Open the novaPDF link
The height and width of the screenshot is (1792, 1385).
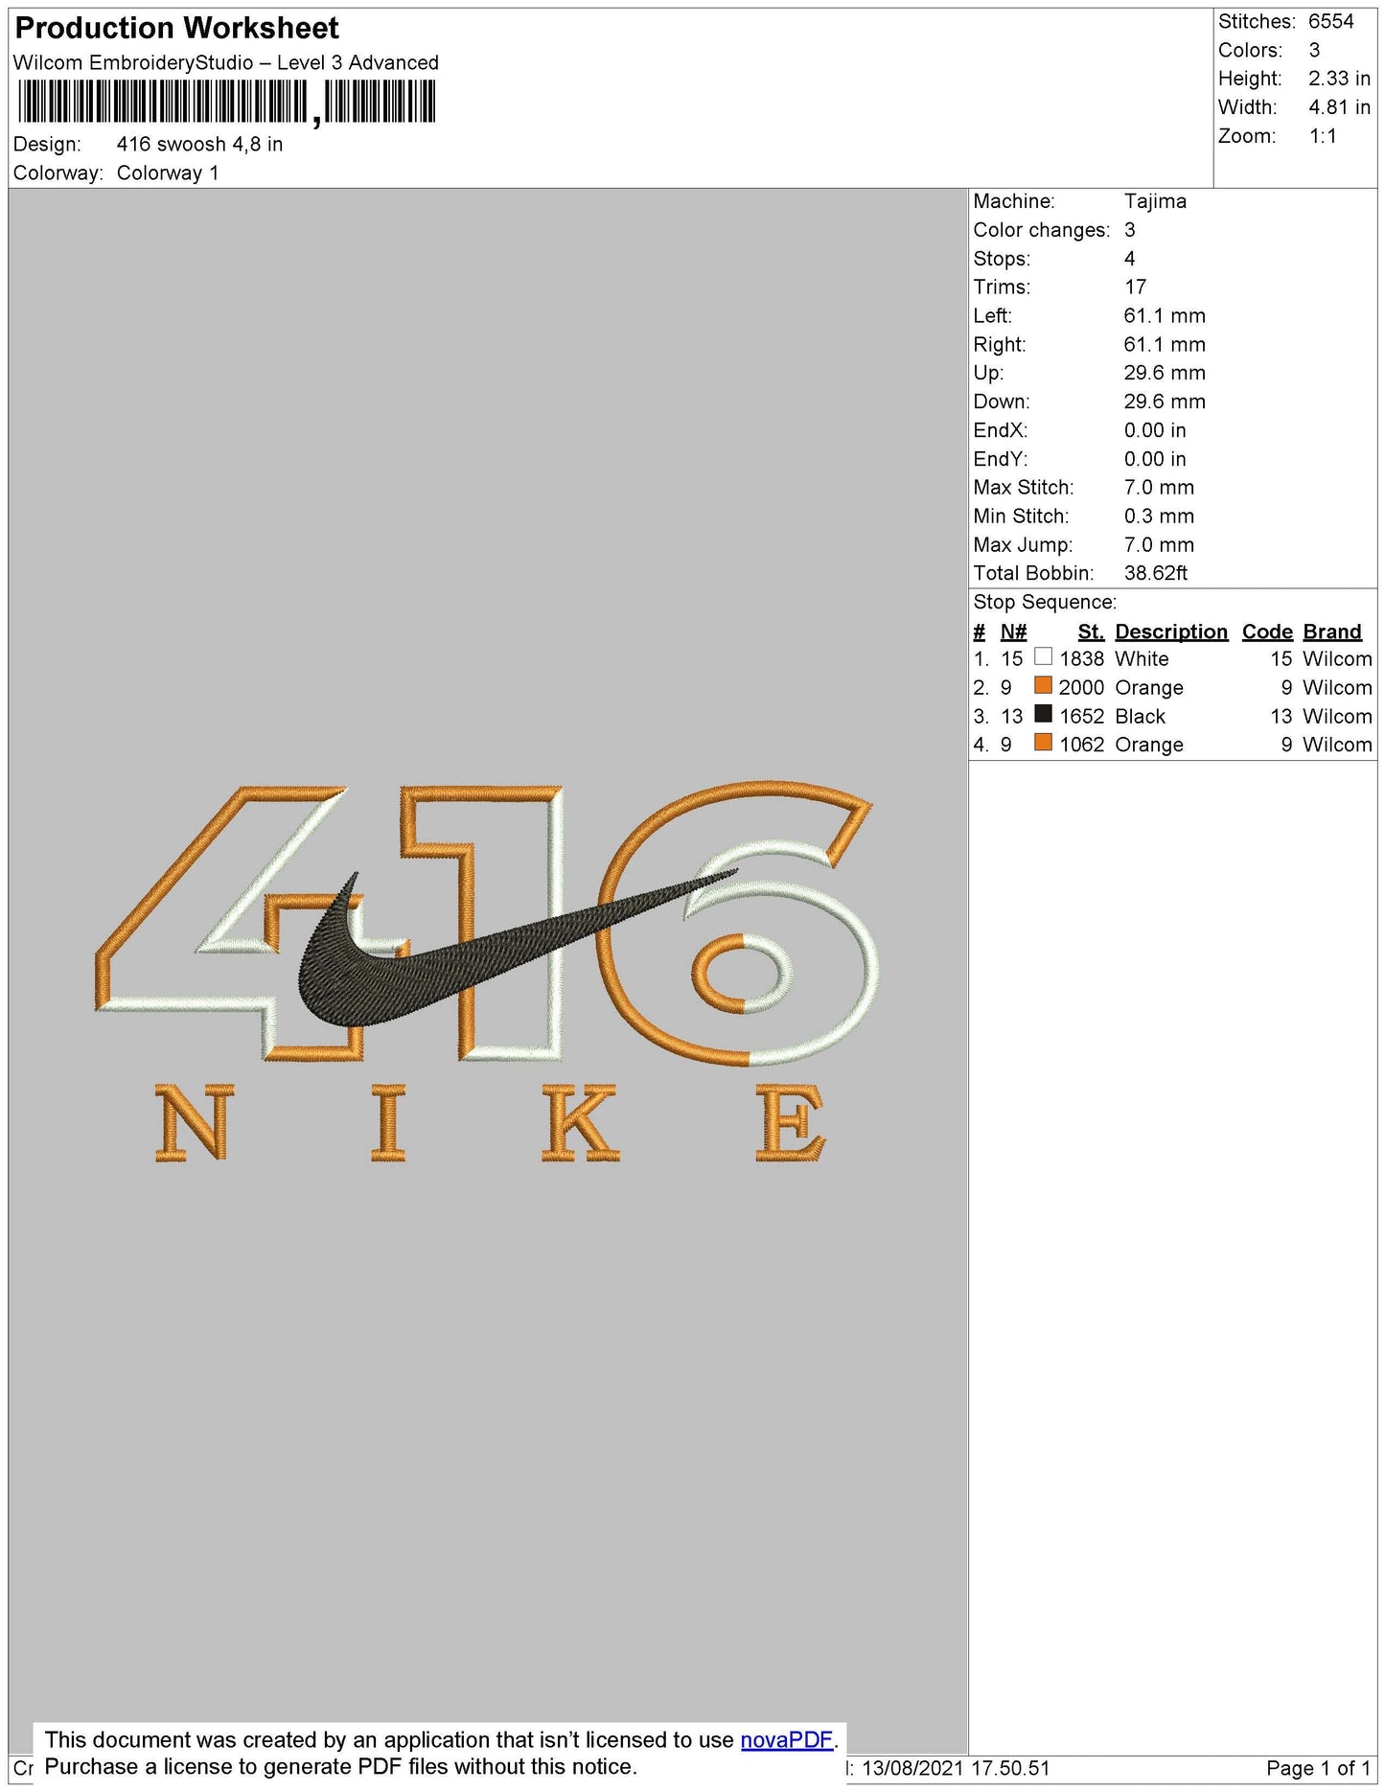tap(786, 1739)
